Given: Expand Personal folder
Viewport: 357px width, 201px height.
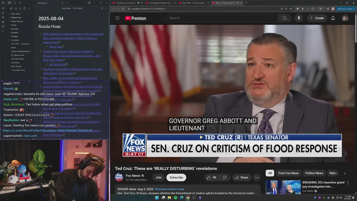Looking at the screenshot, I should point(15,29).
